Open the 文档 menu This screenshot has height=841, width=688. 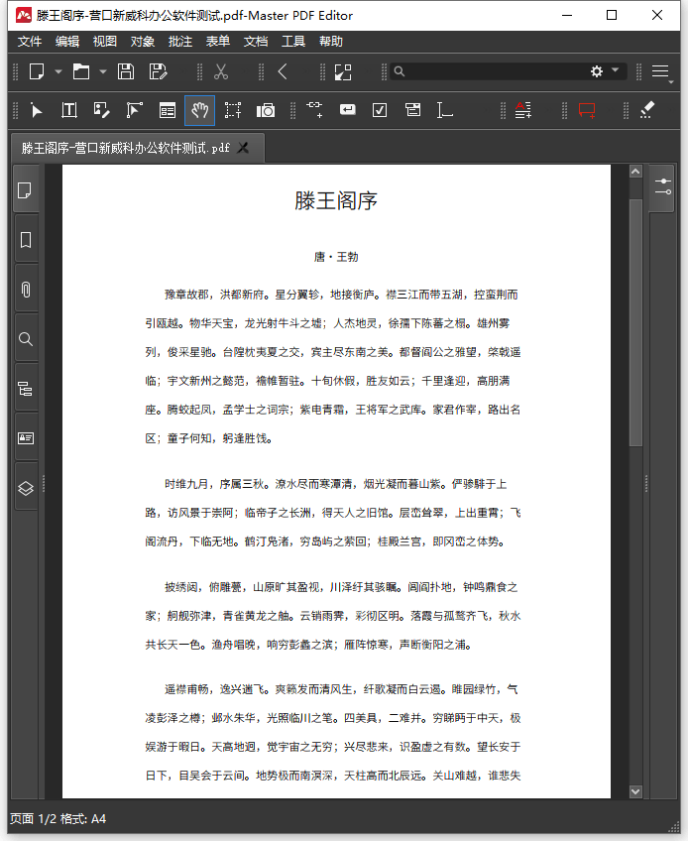point(256,42)
